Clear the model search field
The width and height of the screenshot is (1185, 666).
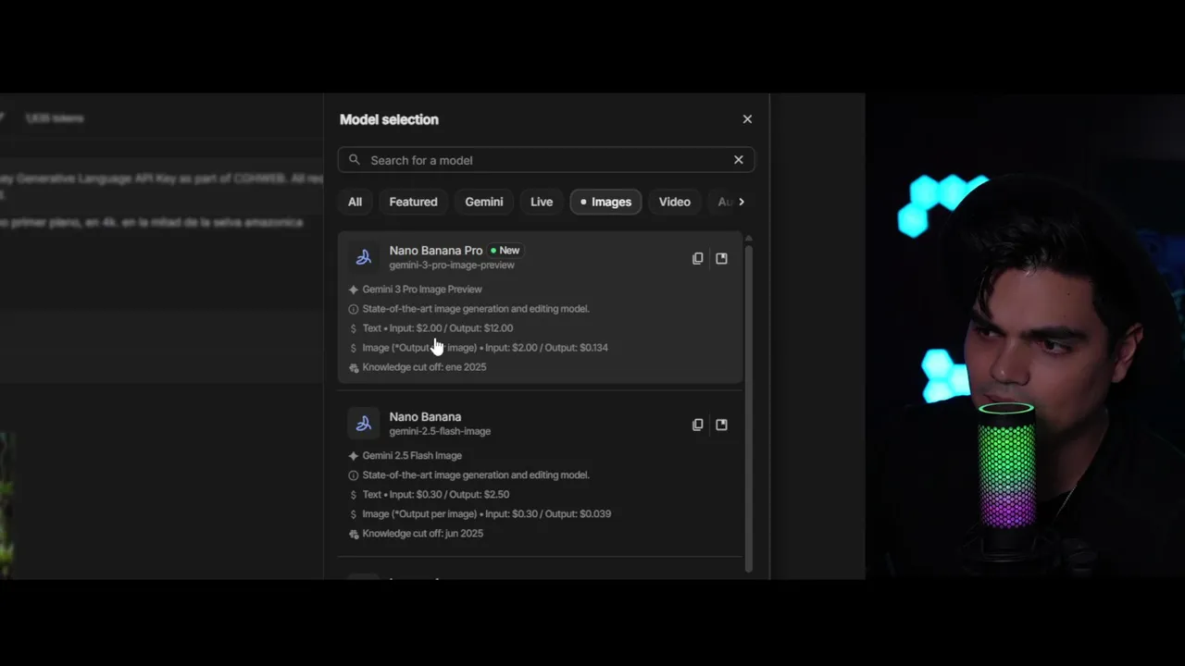coord(738,160)
